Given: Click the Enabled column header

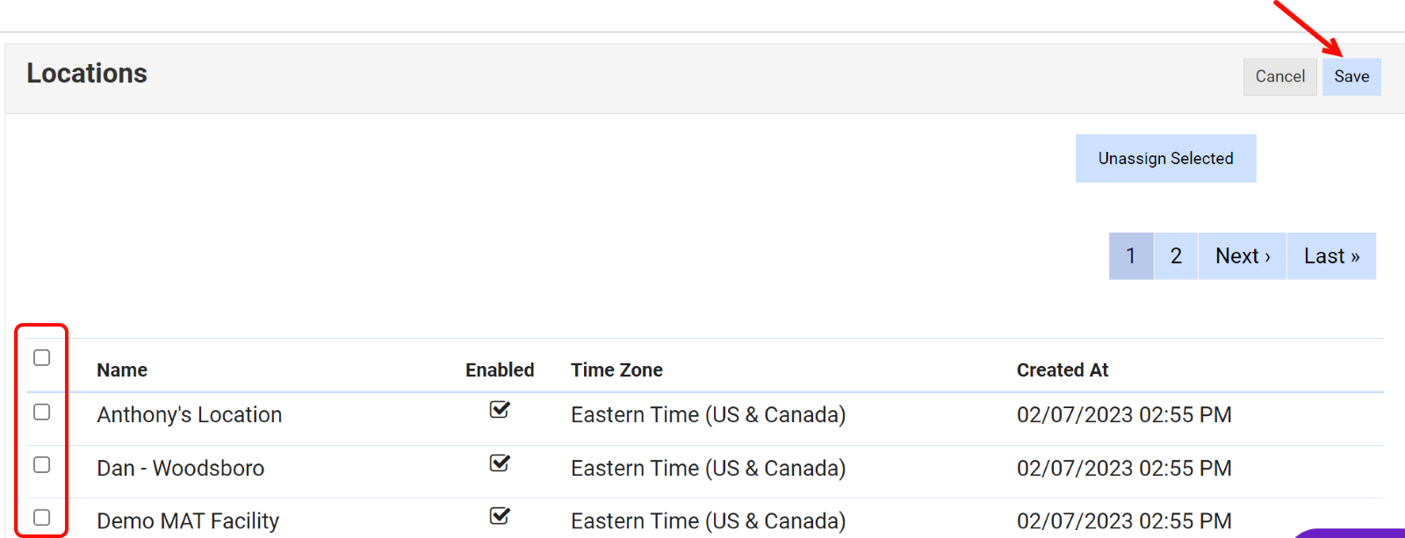Looking at the screenshot, I should 500,370.
